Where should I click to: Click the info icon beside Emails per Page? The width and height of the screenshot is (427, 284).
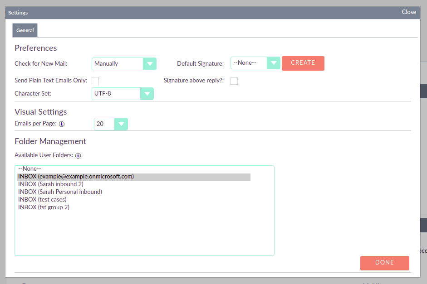(x=62, y=123)
